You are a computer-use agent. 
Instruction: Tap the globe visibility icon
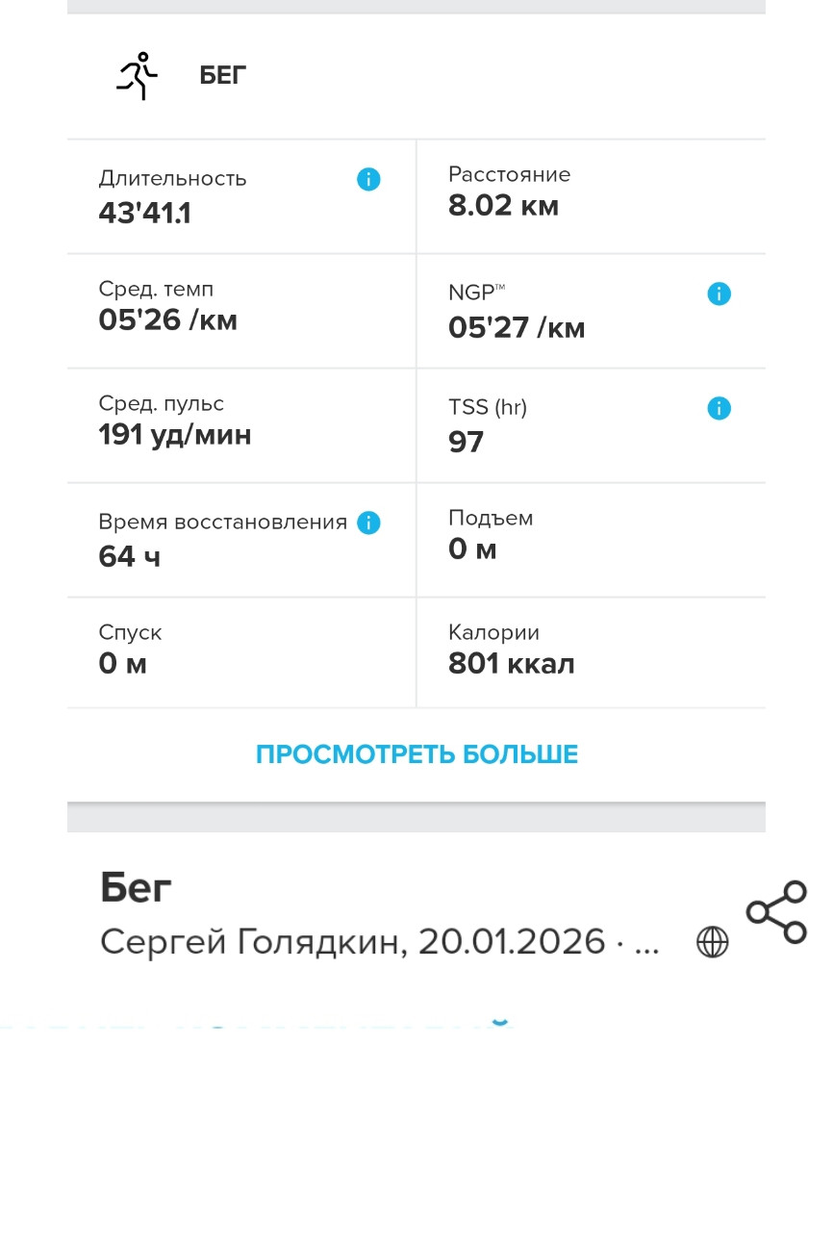[712, 941]
